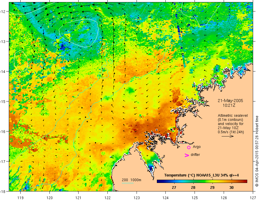The width and height of the screenshot is (259, 200).
Task: Click the 21-May-2005 date label
Action: pyautogui.click(x=230, y=101)
